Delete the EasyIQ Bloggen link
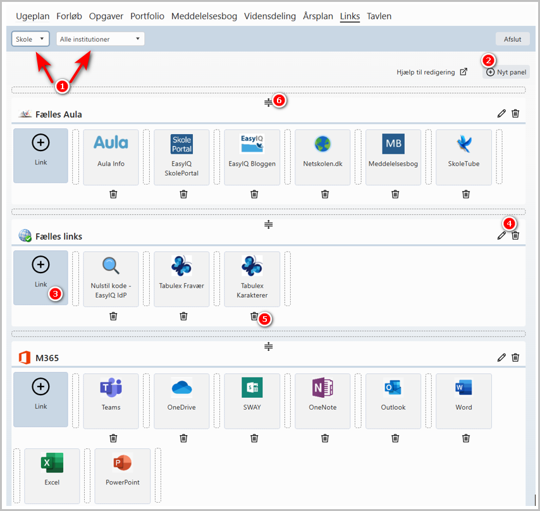540x511 pixels. 254,194
